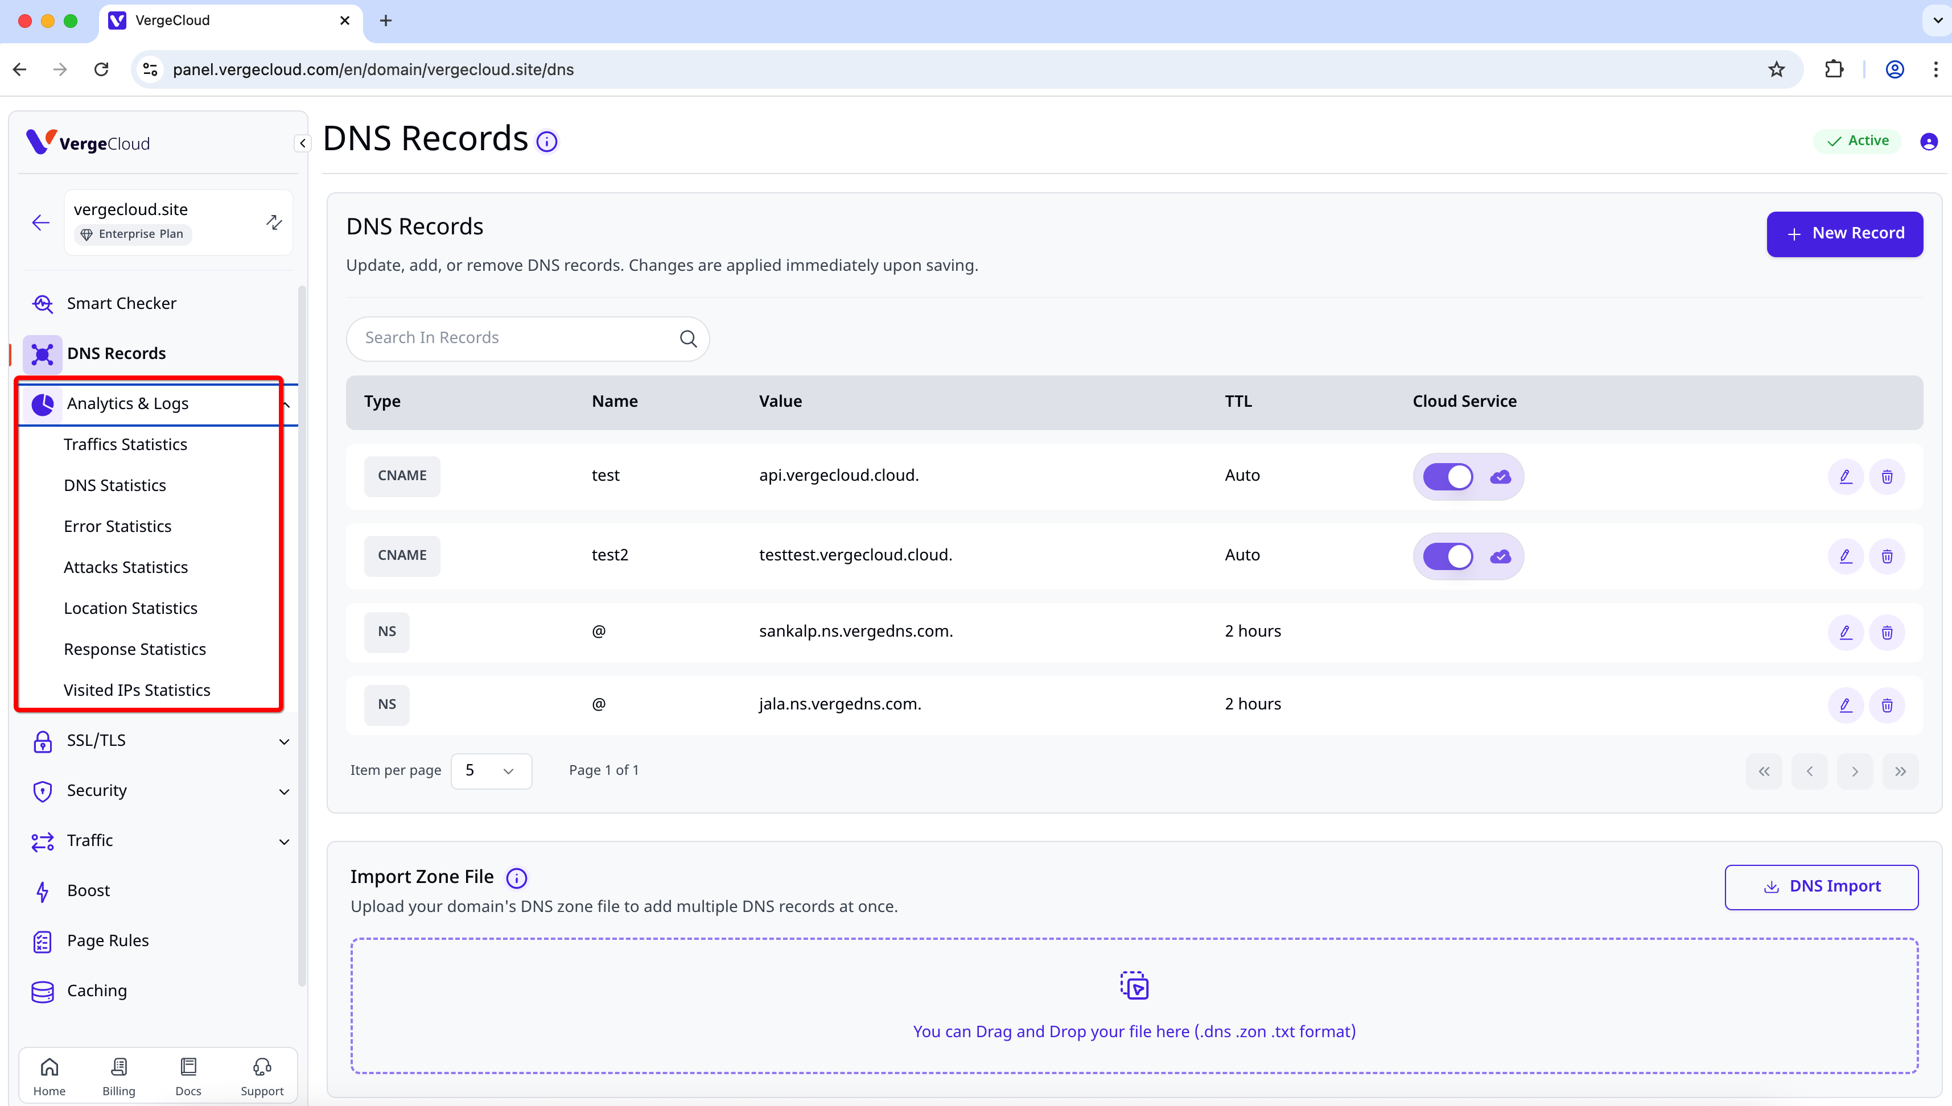Click the New Record button

point(1844,234)
